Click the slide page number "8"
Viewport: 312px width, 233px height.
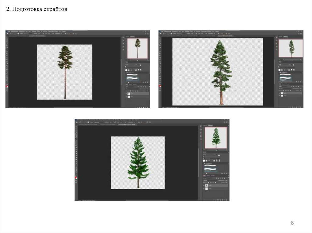coord(292,223)
